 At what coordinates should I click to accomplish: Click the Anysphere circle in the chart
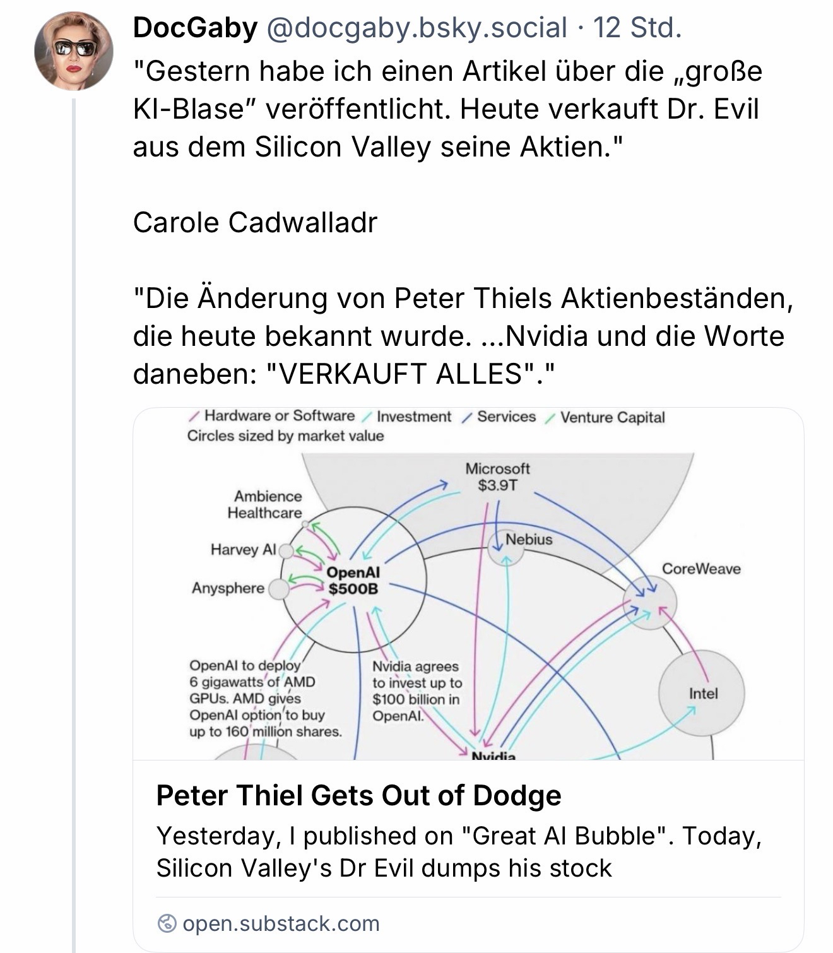coord(278,589)
